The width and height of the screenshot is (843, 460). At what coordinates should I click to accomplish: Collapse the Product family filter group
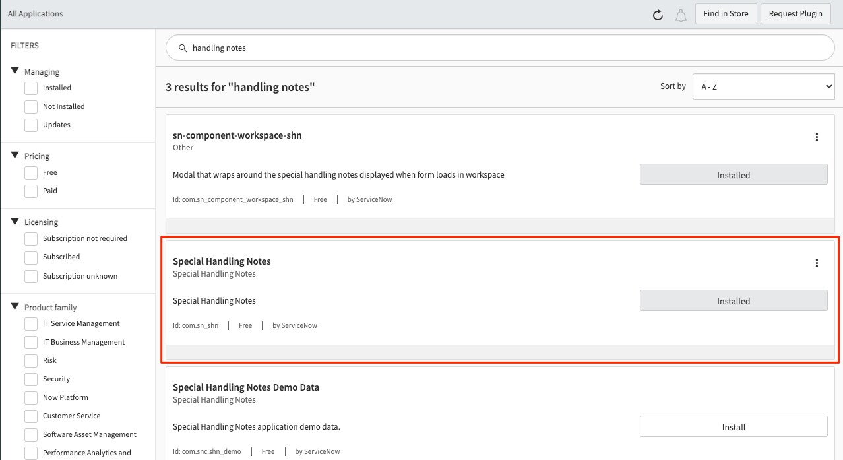coord(15,307)
